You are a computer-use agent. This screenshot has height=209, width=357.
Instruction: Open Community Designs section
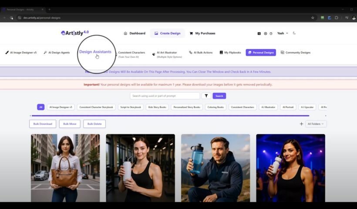click(296, 52)
